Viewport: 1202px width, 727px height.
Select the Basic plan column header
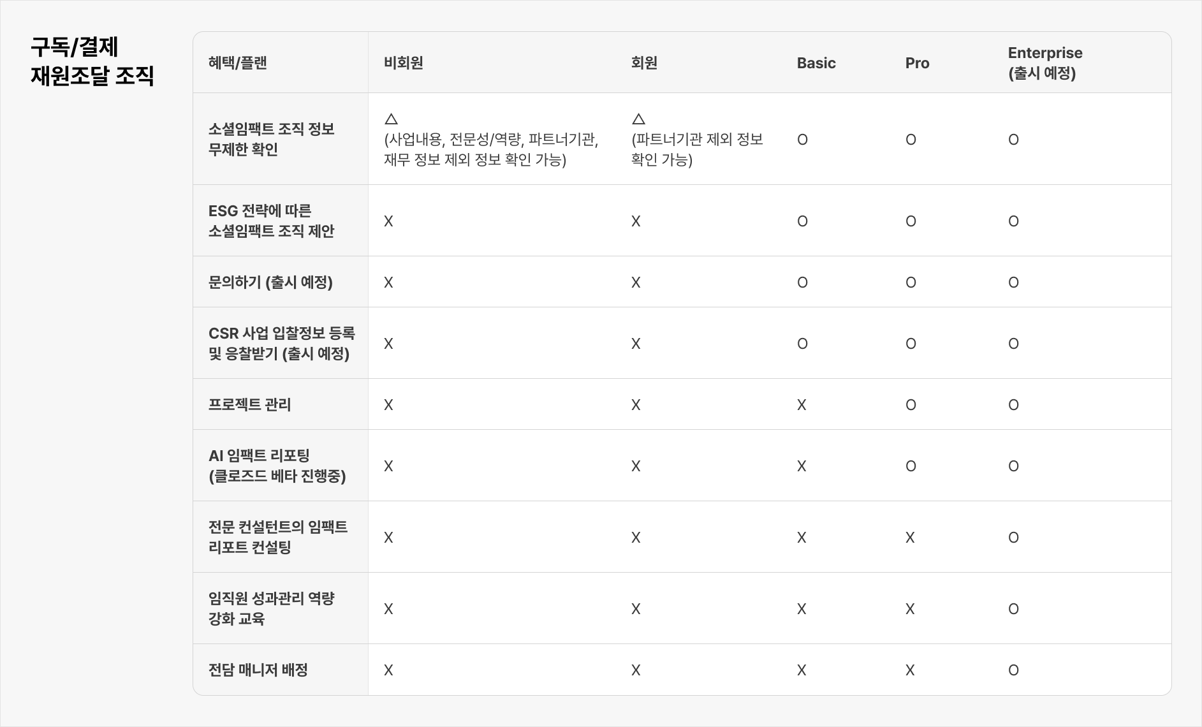816,63
